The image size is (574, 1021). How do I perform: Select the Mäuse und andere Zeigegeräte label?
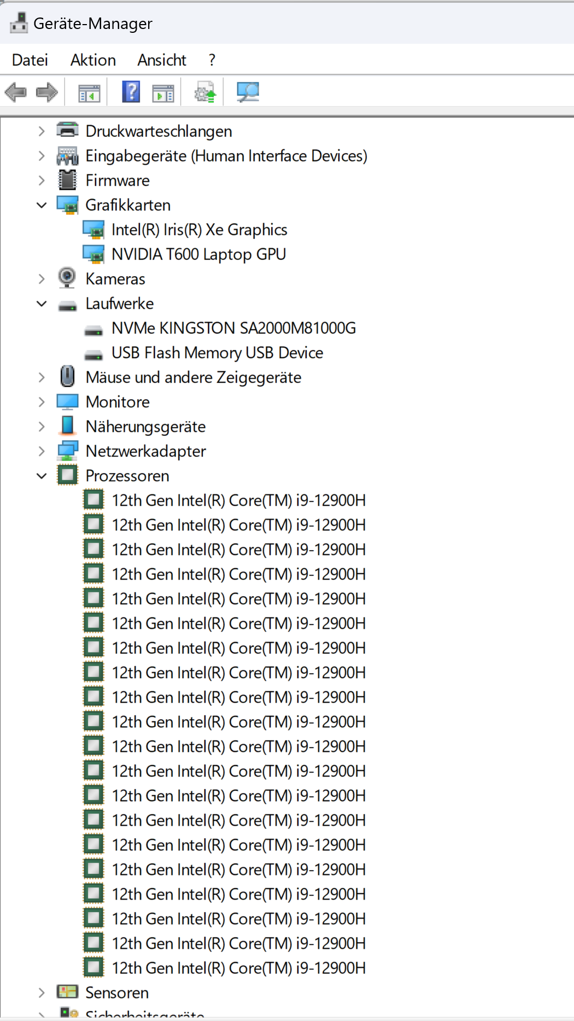click(x=193, y=377)
